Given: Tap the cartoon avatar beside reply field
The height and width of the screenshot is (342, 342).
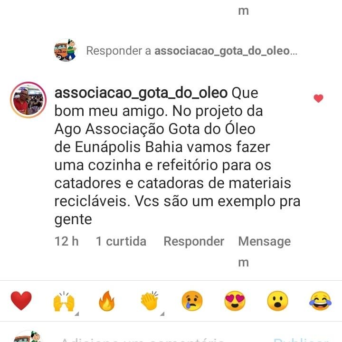Looking at the screenshot, I should (x=65, y=50).
